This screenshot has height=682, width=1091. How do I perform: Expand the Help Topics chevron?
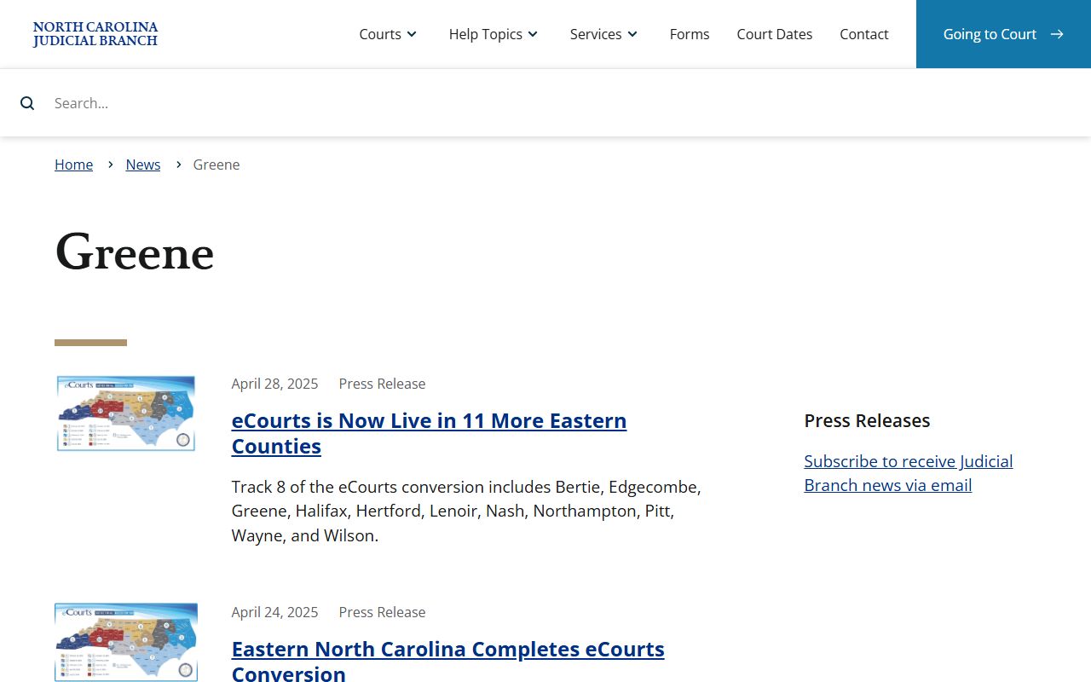[533, 34]
